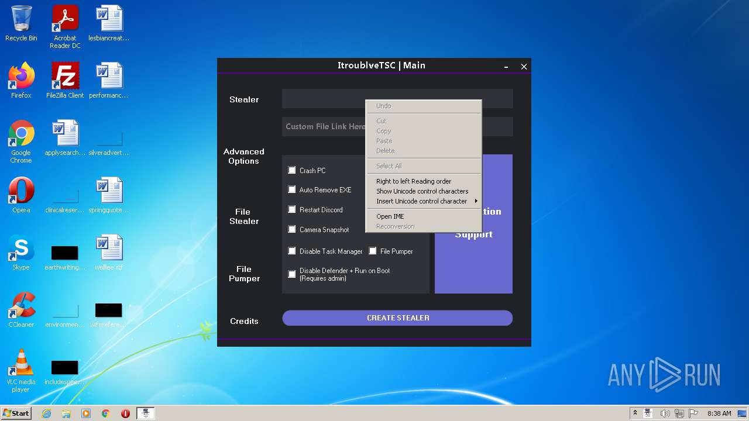Click the volume speaker tray icon
Viewport: 749px width, 421px height.
(x=665, y=413)
